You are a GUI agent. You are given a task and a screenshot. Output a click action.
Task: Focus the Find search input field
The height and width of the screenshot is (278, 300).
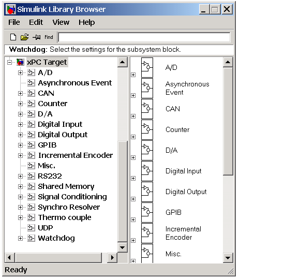click(x=144, y=37)
